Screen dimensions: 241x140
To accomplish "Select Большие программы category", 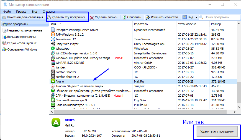I will [x=21, y=37].
